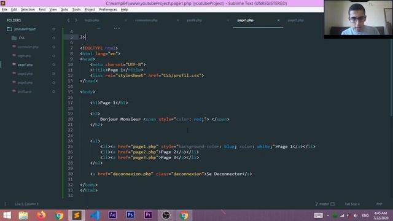Select the active page1.php tab
393x221 pixels.
coord(246,20)
